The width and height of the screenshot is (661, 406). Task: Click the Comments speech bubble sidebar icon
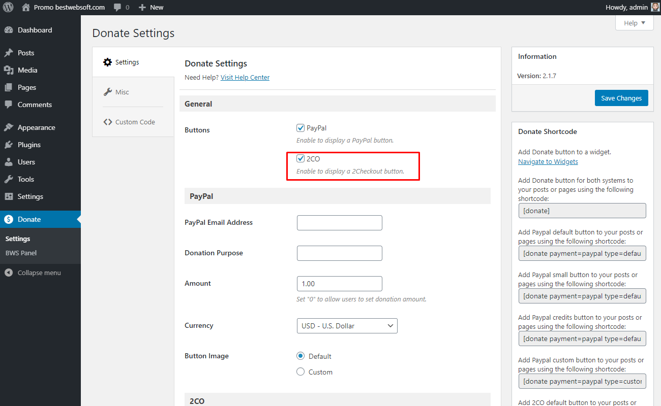9,105
